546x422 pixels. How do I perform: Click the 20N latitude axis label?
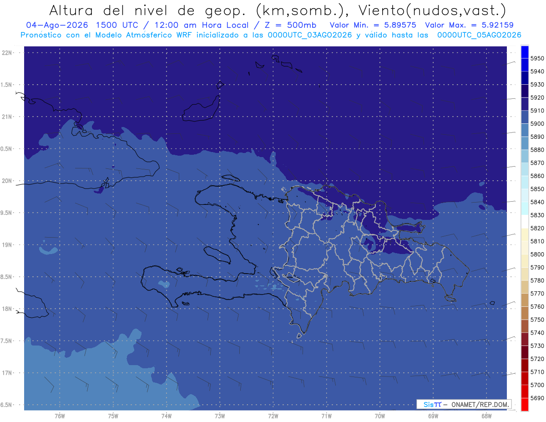click(x=8, y=181)
